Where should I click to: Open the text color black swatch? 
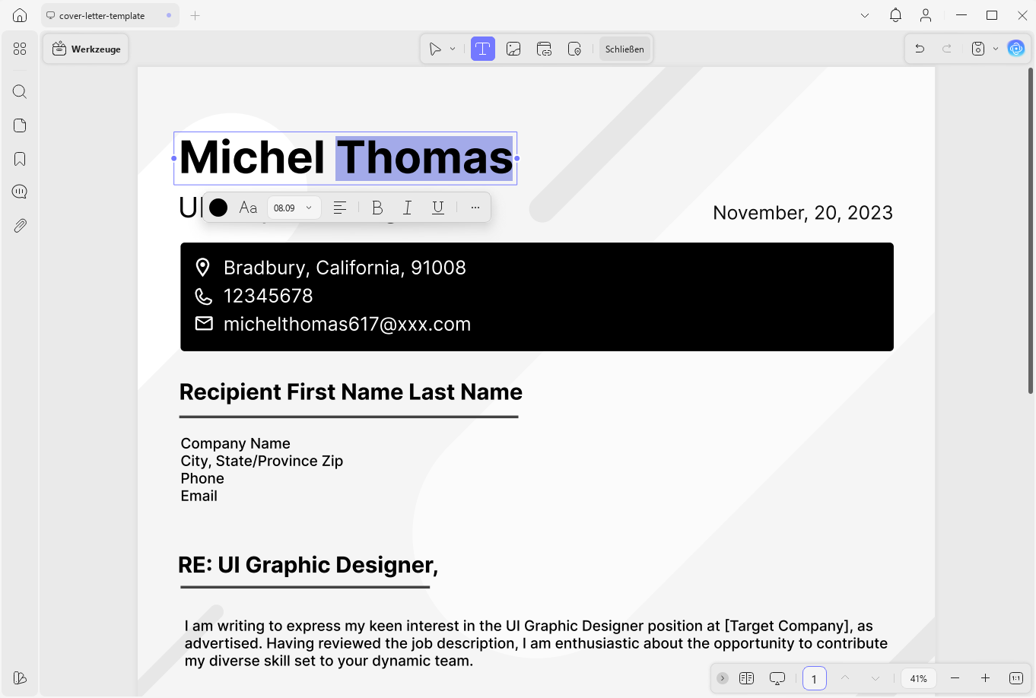pos(218,208)
